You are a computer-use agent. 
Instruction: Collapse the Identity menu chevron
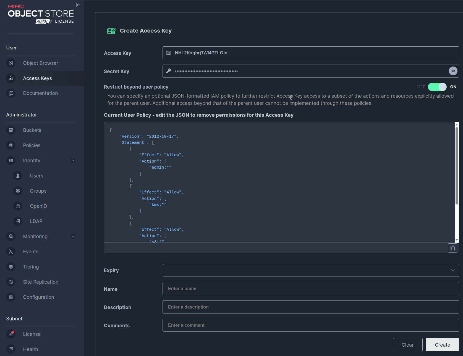tap(73, 161)
